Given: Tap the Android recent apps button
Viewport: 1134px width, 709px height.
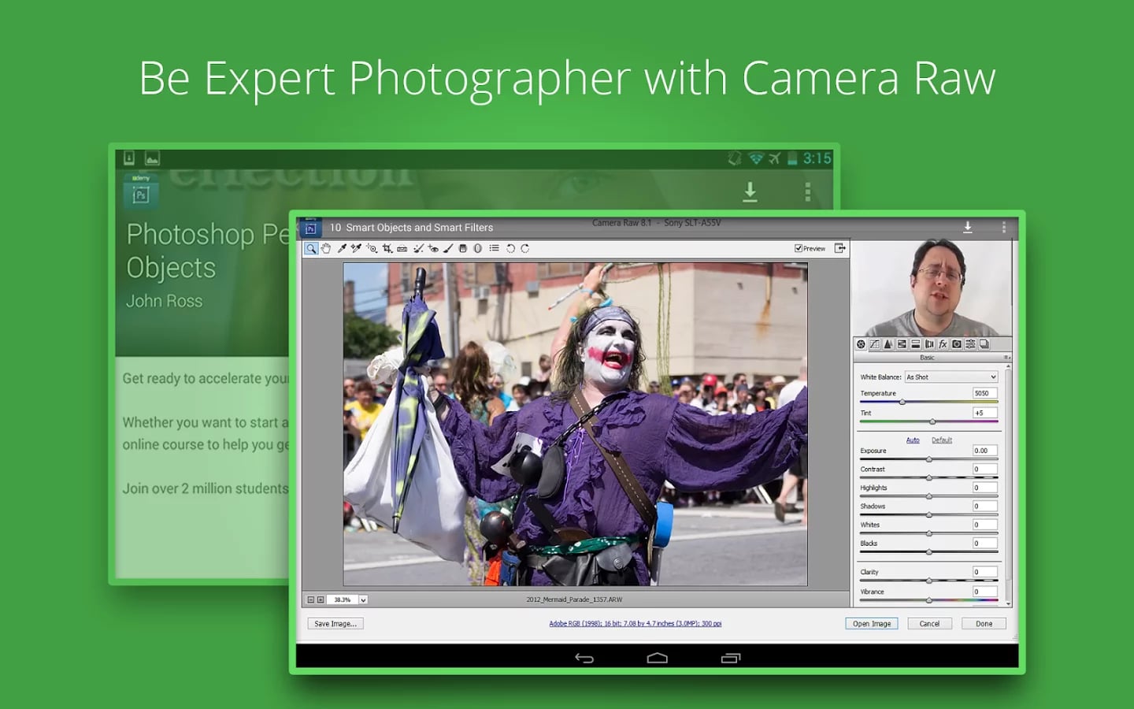Looking at the screenshot, I should pyautogui.click(x=731, y=658).
